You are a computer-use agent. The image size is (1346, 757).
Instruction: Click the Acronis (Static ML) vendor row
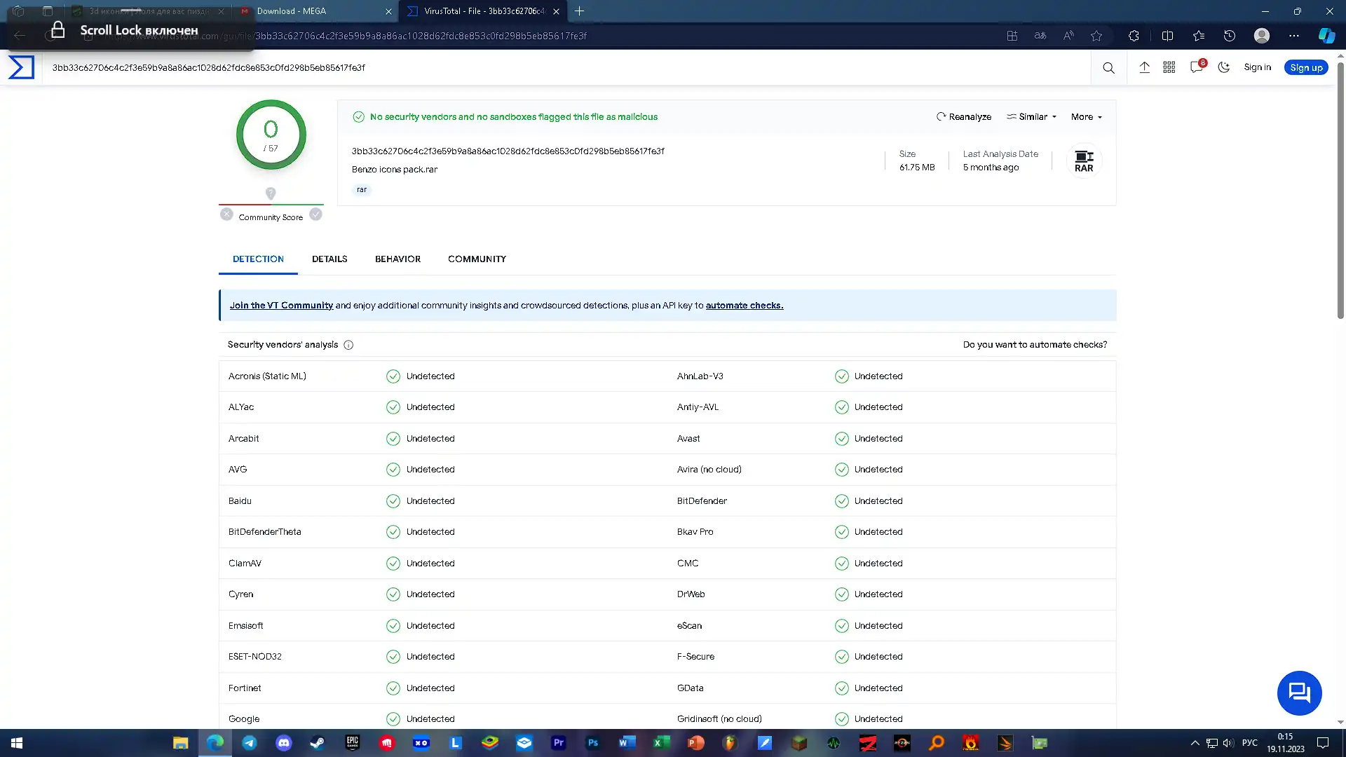[x=443, y=376]
